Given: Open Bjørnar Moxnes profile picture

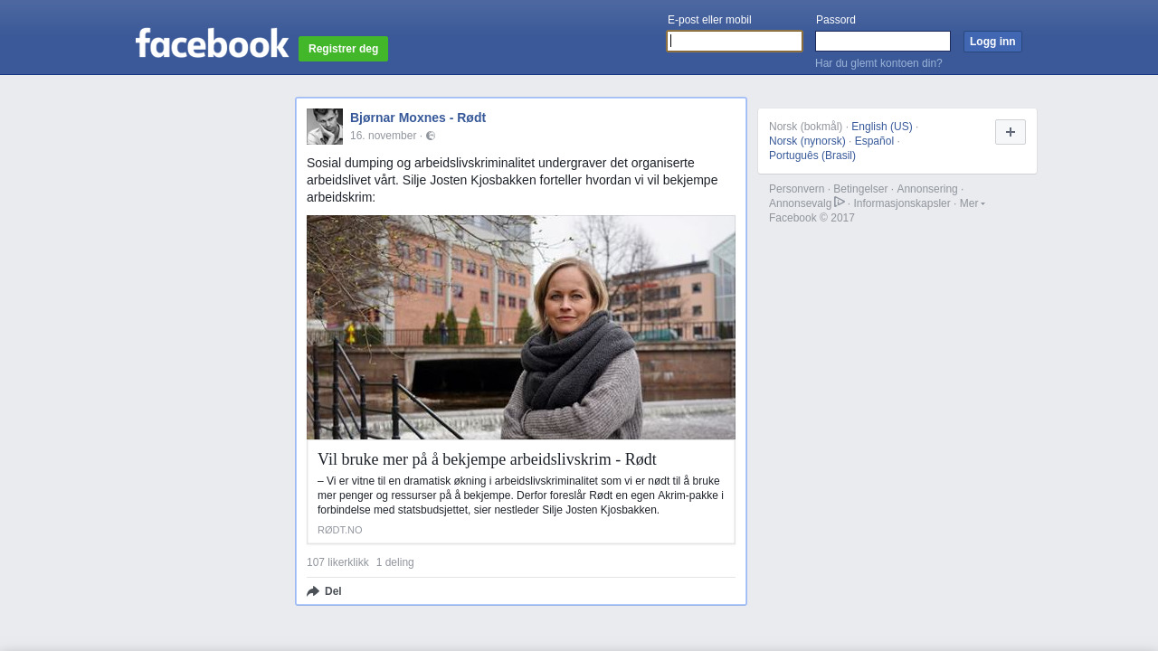Looking at the screenshot, I should tap(325, 127).
